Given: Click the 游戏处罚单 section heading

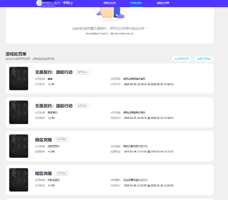Looking at the screenshot, I should click(x=16, y=54).
